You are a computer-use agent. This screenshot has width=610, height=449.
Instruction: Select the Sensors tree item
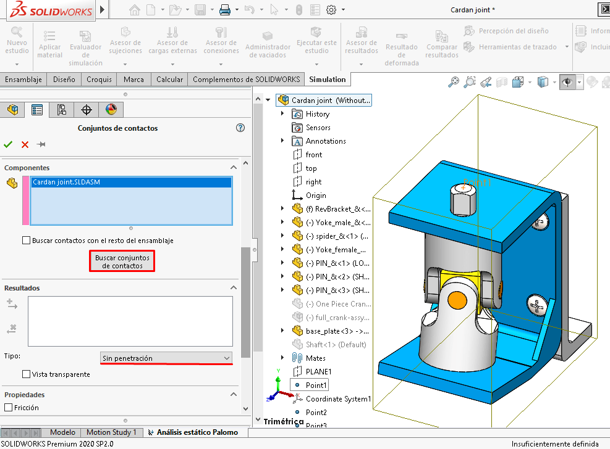point(318,127)
